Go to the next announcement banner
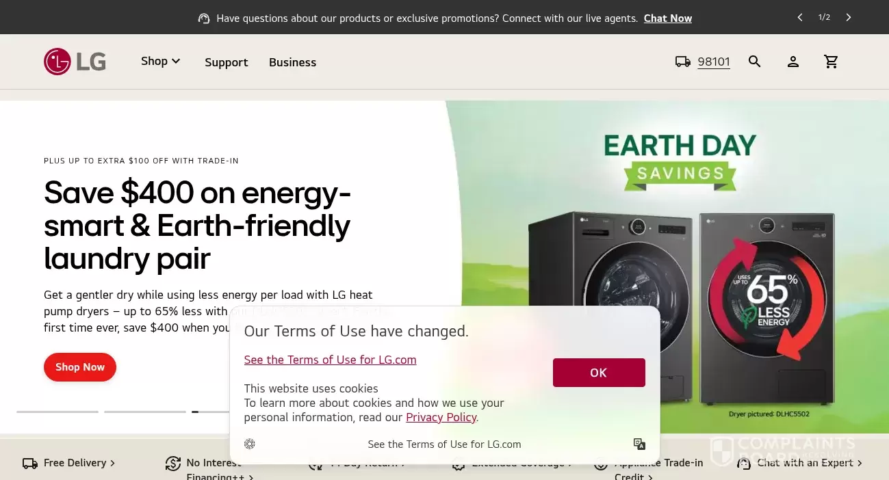This screenshot has height=480, width=889. (x=849, y=17)
